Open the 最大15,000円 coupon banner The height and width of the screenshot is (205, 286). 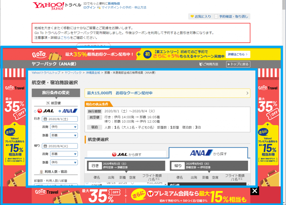pos(168,93)
